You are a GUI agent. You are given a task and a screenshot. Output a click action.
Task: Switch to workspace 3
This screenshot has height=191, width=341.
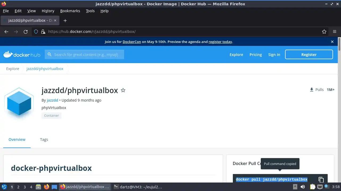(x=25, y=187)
